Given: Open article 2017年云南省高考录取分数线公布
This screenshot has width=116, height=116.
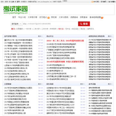Looking at the screenshot, I should coord(17,74).
